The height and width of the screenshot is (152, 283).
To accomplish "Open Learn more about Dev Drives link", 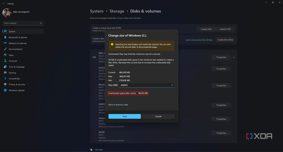I will point(199,40).
